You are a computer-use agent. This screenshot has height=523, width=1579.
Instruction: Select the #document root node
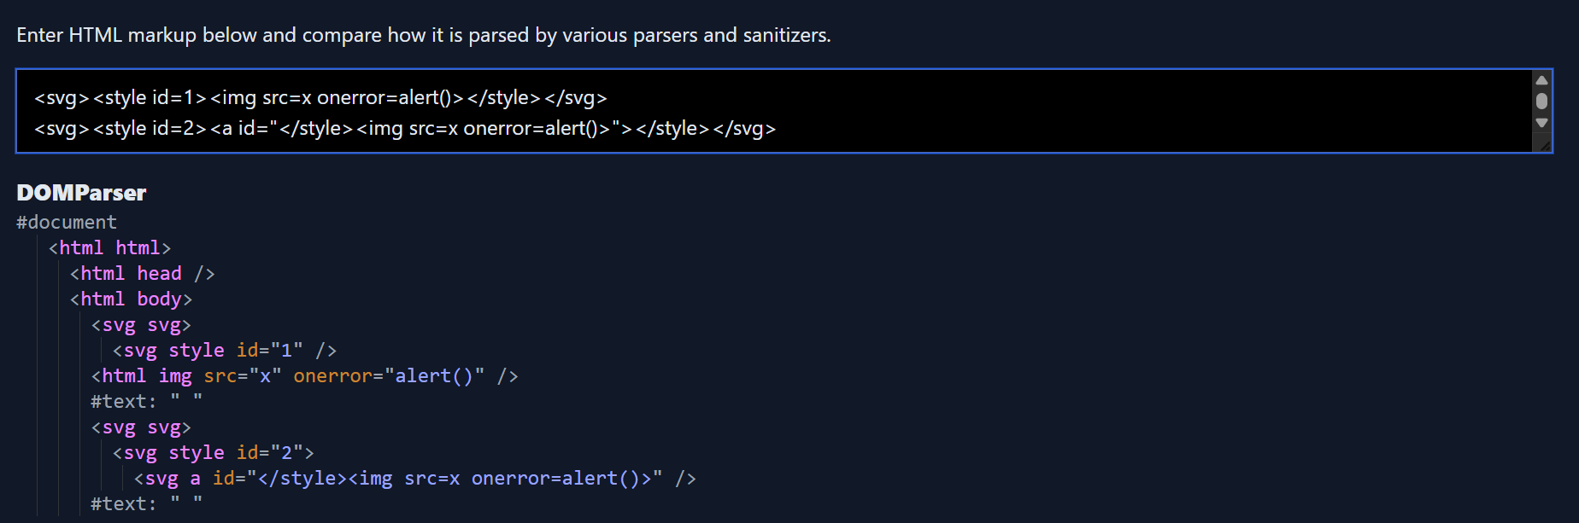point(67,223)
